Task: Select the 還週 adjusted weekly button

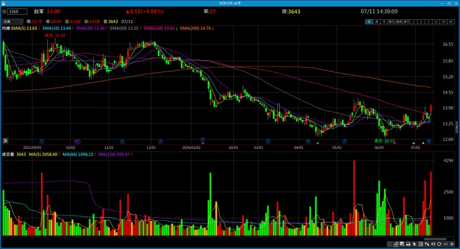Action: pos(399,22)
